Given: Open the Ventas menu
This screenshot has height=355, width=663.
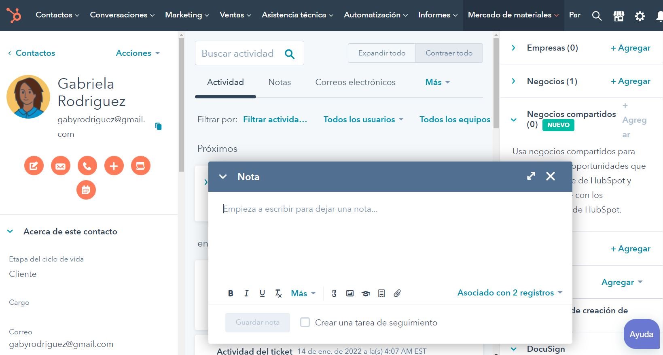Looking at the screenshot, I should (x=235, y=15).
